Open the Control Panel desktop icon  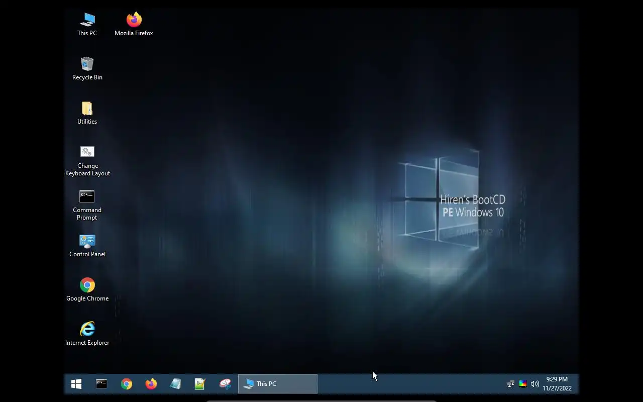tap(87, 245)
